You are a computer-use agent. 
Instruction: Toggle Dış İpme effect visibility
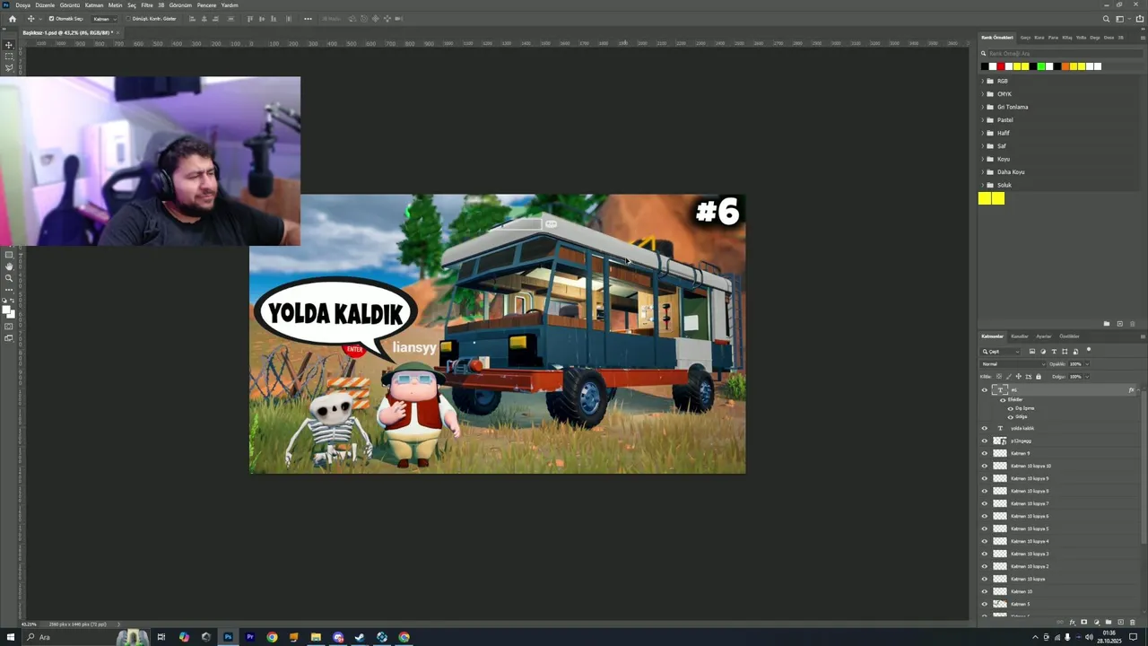point(1011,408)
